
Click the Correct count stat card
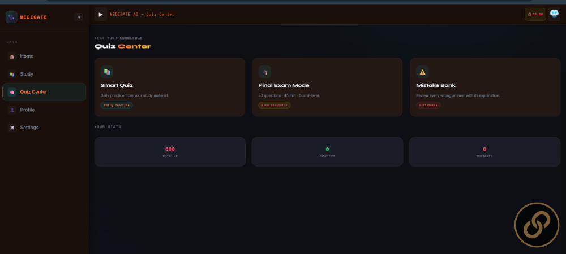[x=327, y=152]
